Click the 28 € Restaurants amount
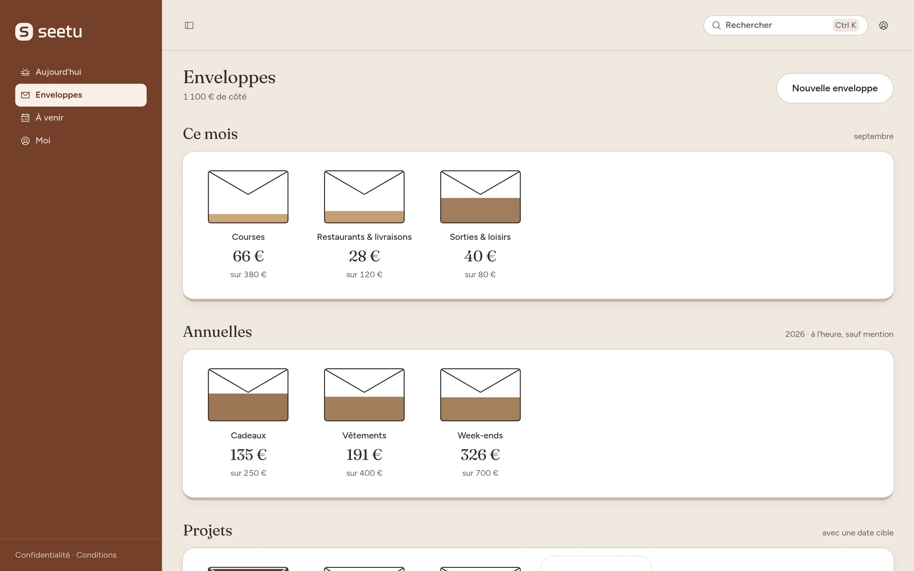This screenshot has width=914, height=571. [364, 256]
